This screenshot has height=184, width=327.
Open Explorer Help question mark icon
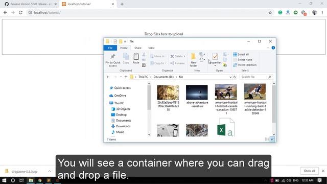(273, 48)
